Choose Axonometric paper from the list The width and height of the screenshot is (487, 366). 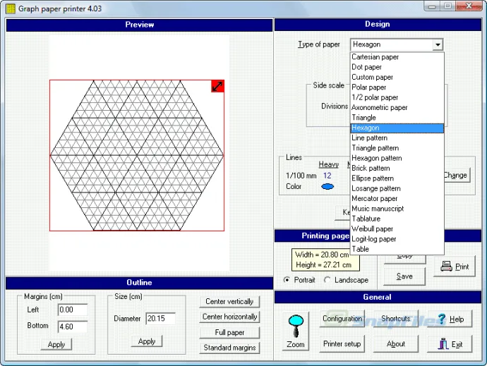pos(397,108)
